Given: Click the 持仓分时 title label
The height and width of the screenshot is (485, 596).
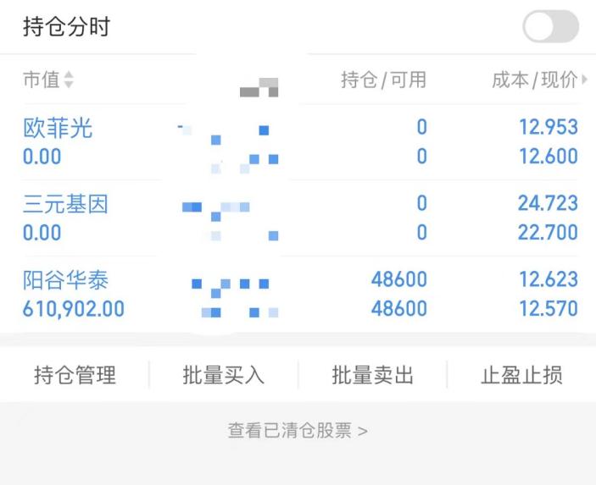Looking at the screenshot, I should click(x=66, y=26).
